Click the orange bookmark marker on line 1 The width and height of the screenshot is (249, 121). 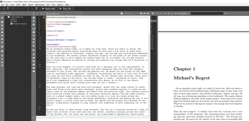click(x=44, y=17)
